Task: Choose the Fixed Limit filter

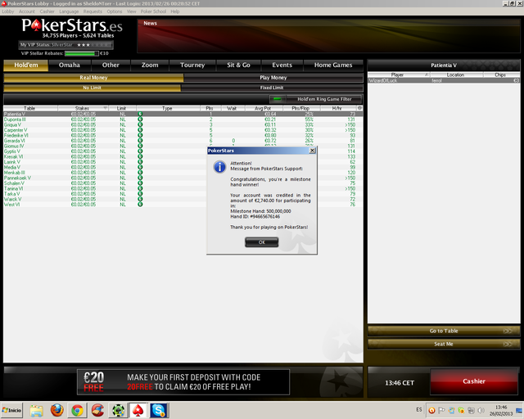Action: pos(272,88)
